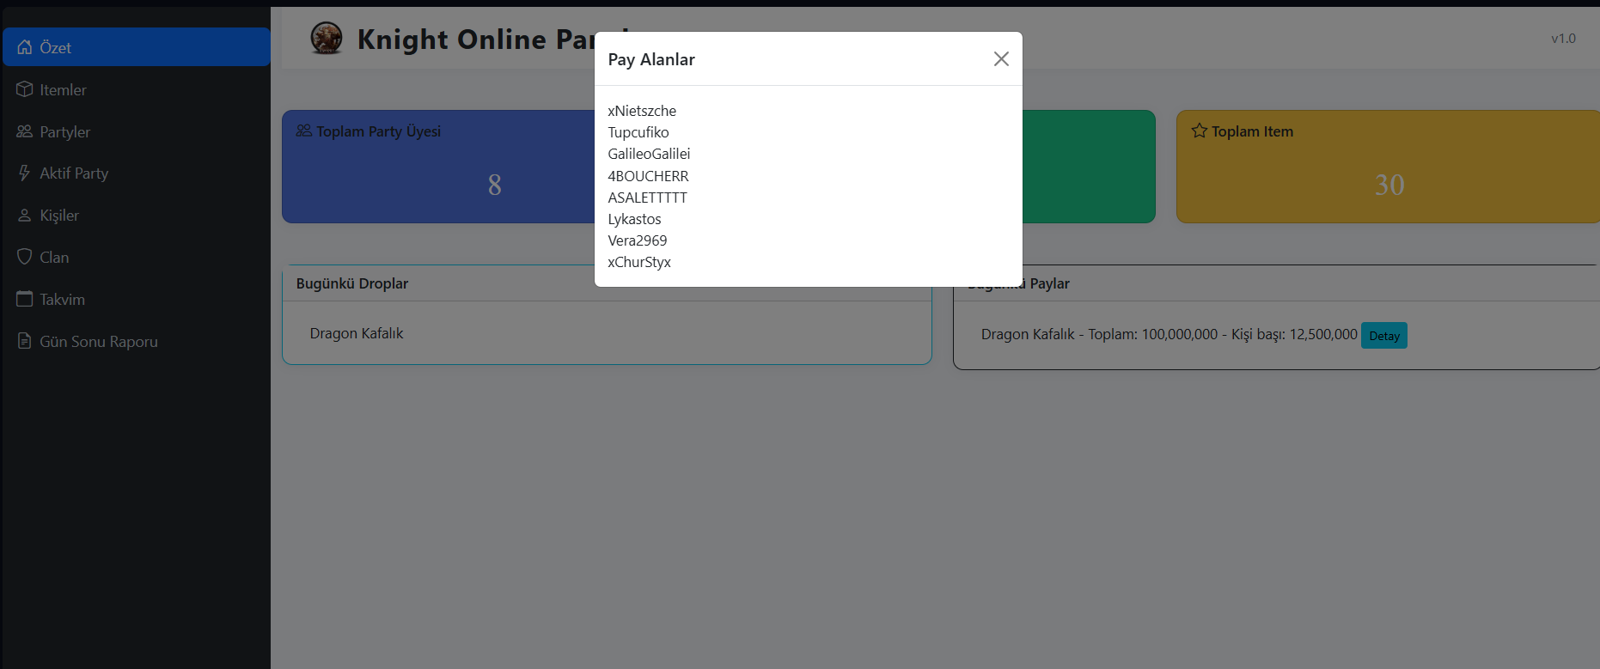This screenshot has height=669, width=1600.
Task: Click the document icon for Gün Sonu Raporu
Action: [x=25, y=341]
